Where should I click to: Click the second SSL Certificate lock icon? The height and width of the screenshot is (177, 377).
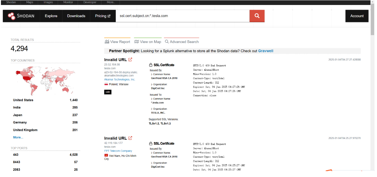(x=151, y=143)
